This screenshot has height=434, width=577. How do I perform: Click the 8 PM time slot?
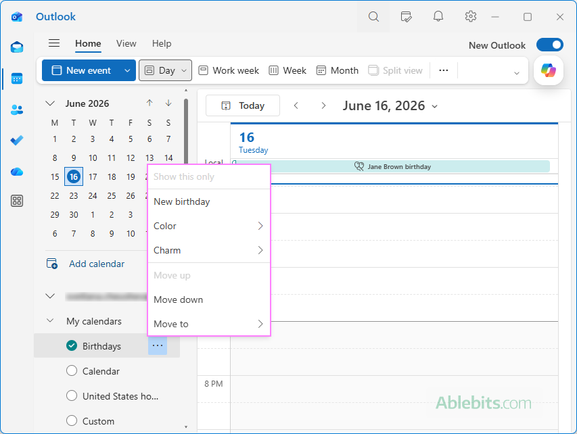tap(394, 389)
